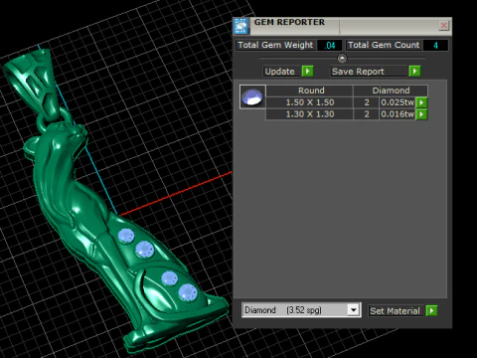
Task: Click the Set Material button
Action: tap(396, 311)
